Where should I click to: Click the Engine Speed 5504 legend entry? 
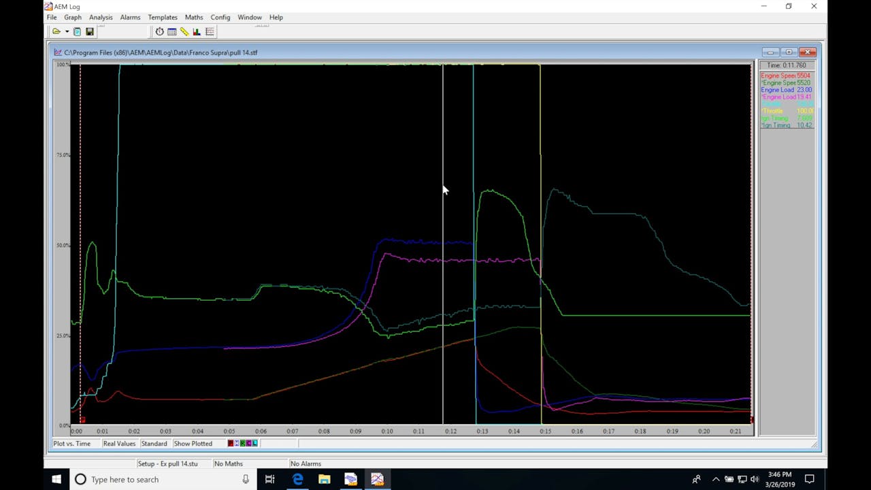click(x=786, y=76)
